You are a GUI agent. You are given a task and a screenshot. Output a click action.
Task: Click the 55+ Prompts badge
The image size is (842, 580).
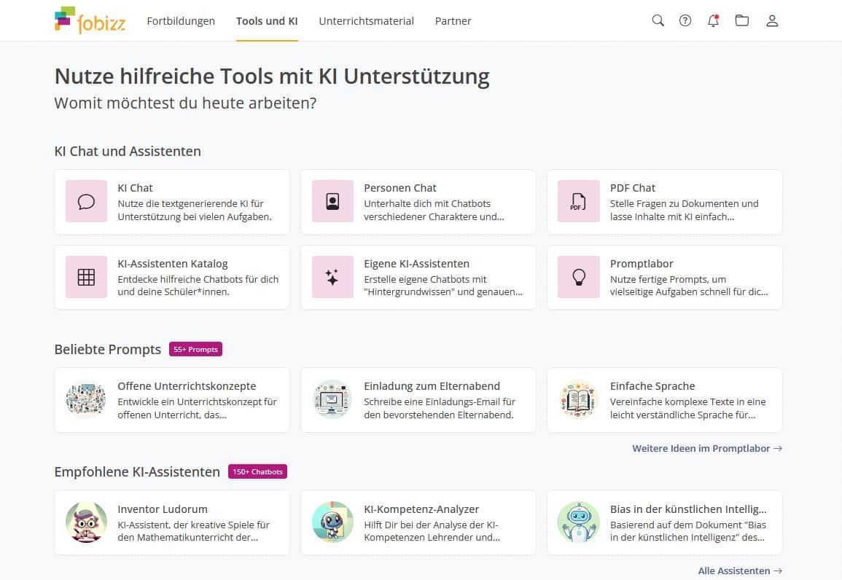pyautogui.click(x=195, y=350)
